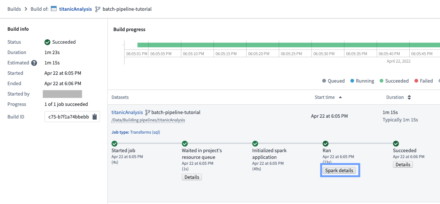Open titanicAnalysis dataset link in table
This screenshot has height=204, width=440.
click(127, 113)
